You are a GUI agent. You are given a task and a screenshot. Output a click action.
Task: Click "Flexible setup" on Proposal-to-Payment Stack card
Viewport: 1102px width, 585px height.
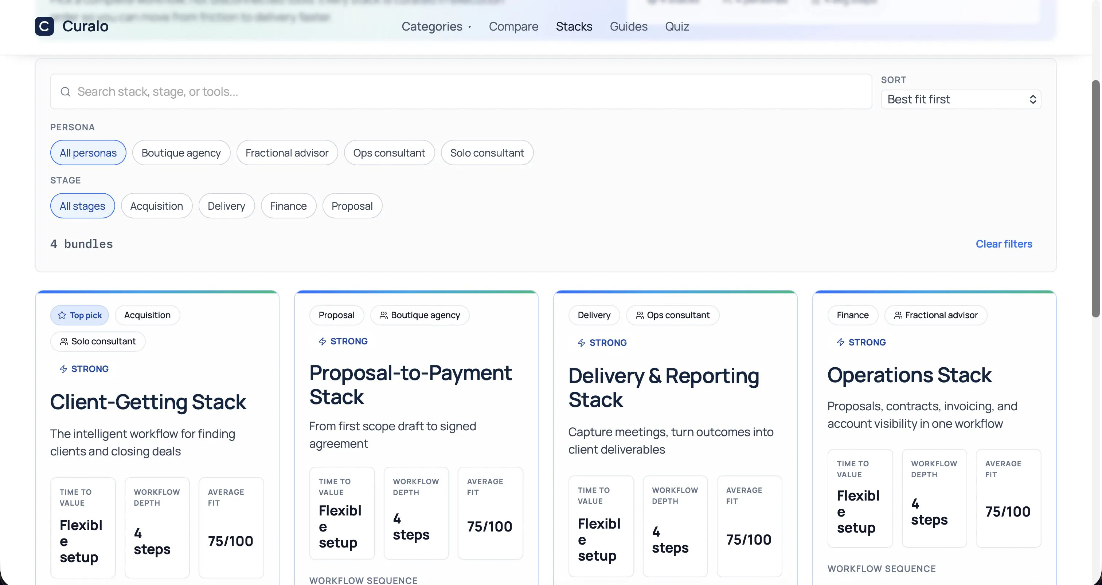[x=340, y=526]
